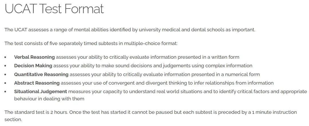Click the line about five timed subtests
The height and width of the screenshot is (126, 309).
coord(91,43)
